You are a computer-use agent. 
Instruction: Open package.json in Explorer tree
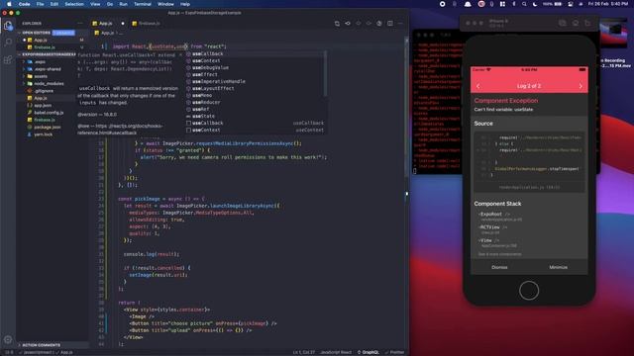tap(48, 128)
